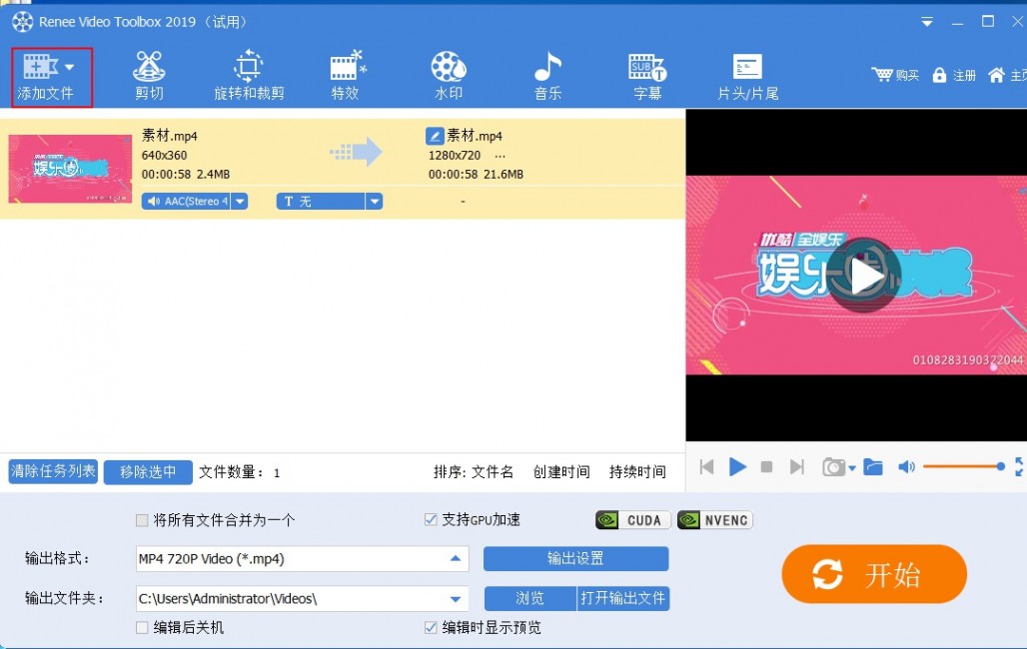Click the large play overlay on preview

[863, 276]
